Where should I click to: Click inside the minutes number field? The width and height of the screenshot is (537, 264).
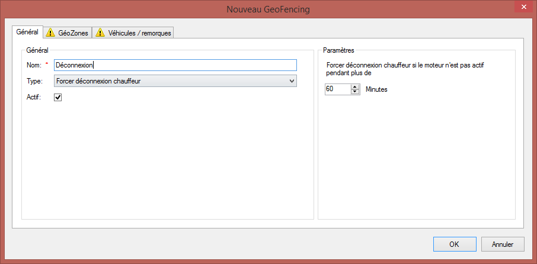[x=338, y=89]
